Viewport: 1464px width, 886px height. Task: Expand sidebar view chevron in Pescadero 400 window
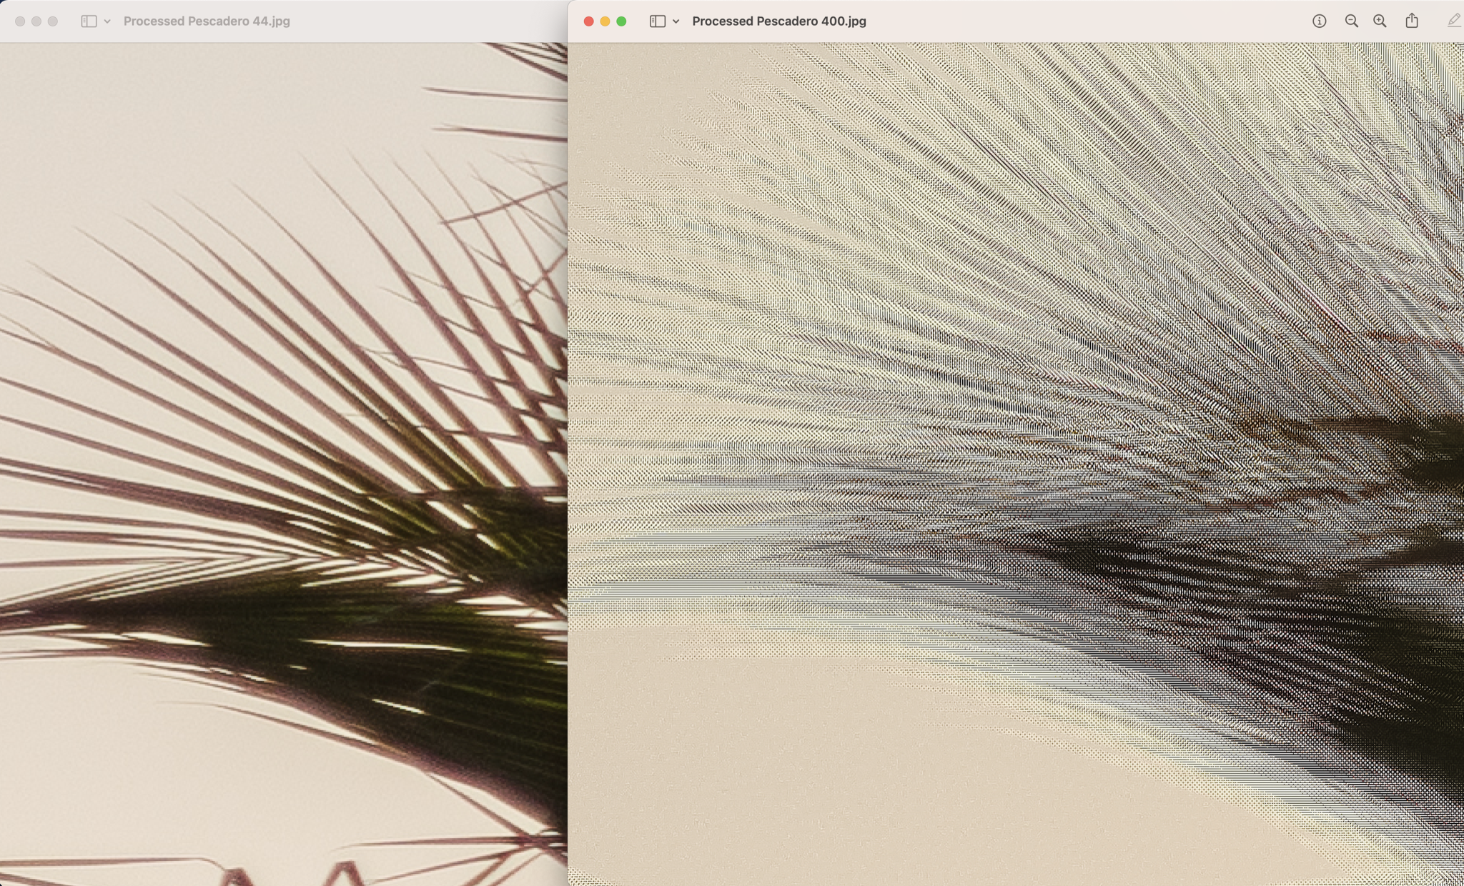coord(676,21)
